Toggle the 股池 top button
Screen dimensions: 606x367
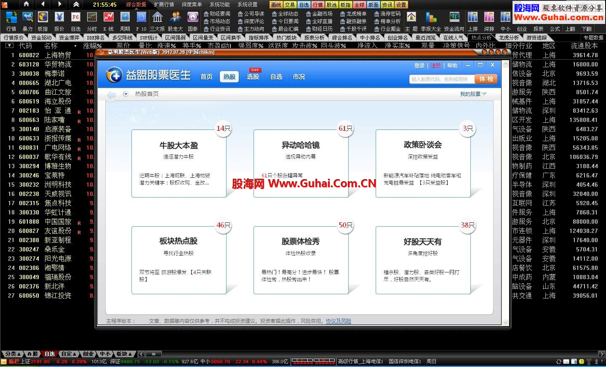331,5
